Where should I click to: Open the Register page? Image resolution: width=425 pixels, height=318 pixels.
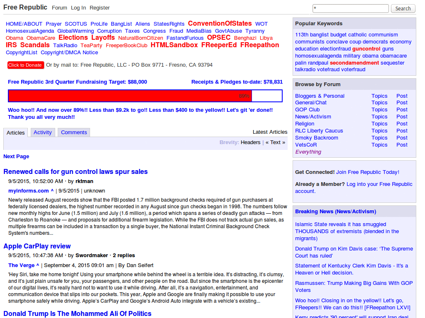(x=100, y=8)
